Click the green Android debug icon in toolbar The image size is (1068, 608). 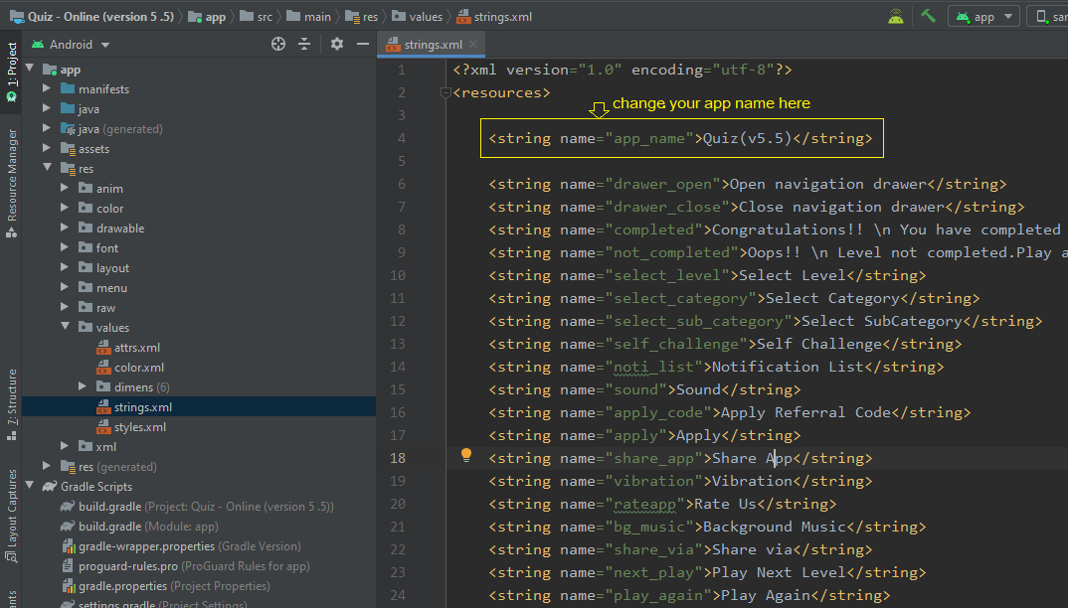click(x=896, y=16)
